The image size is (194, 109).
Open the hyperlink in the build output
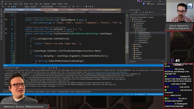(x=109, y=72)
